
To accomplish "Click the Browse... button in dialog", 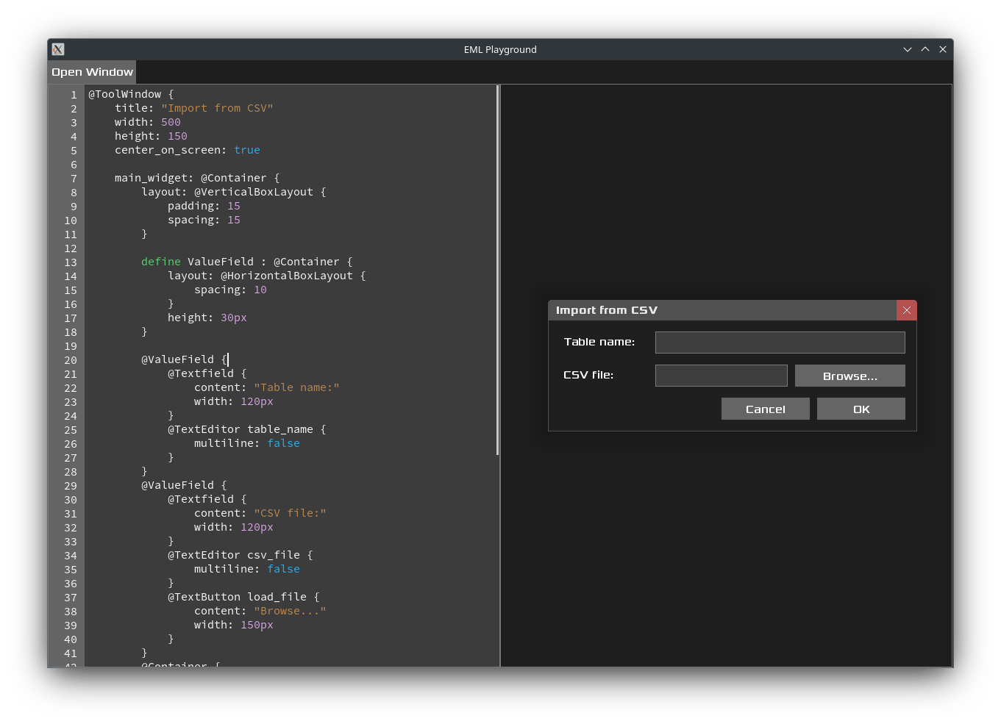I will pyautogui.click(x=849, y=376).
